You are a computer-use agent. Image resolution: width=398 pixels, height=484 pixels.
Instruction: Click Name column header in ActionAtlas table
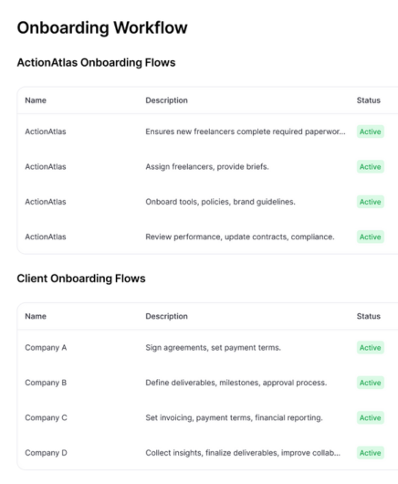(x=36, y=100)
